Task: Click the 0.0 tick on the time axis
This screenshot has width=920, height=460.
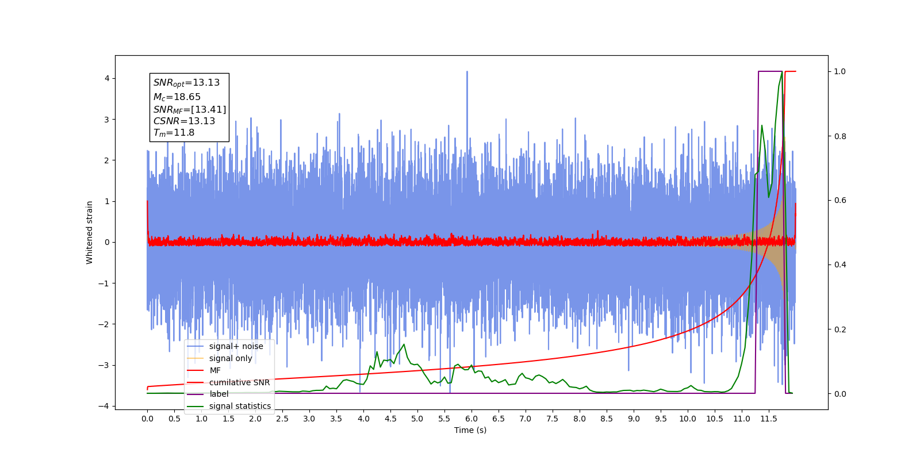Action: coord(147,419)
